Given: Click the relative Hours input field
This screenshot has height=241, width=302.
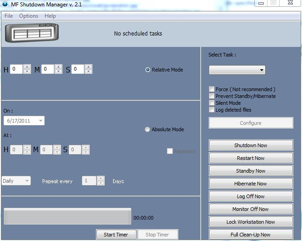Looking at the screenshot, I should (16, 69).
